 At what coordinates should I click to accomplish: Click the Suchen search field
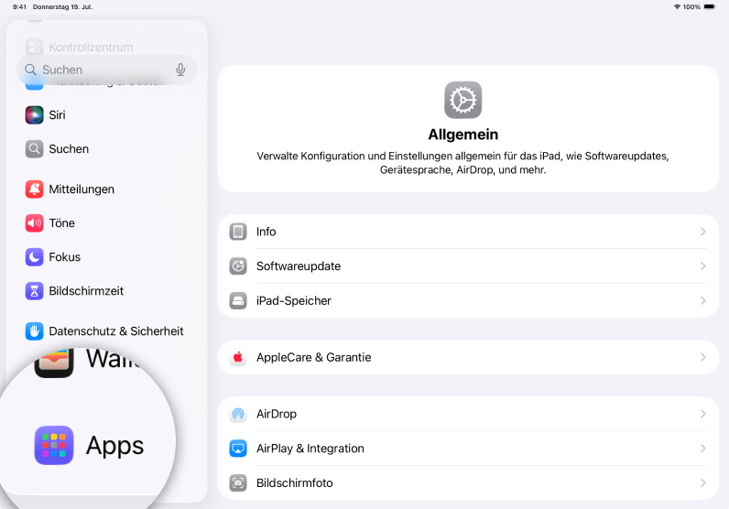101,70
